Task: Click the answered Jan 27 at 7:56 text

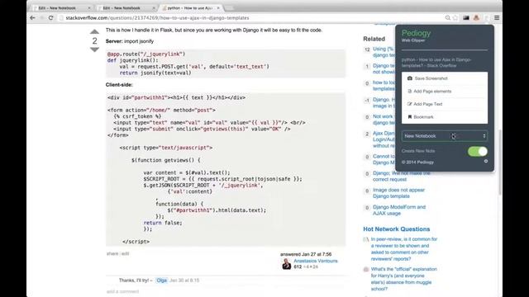Action: [x=306, y=254]
